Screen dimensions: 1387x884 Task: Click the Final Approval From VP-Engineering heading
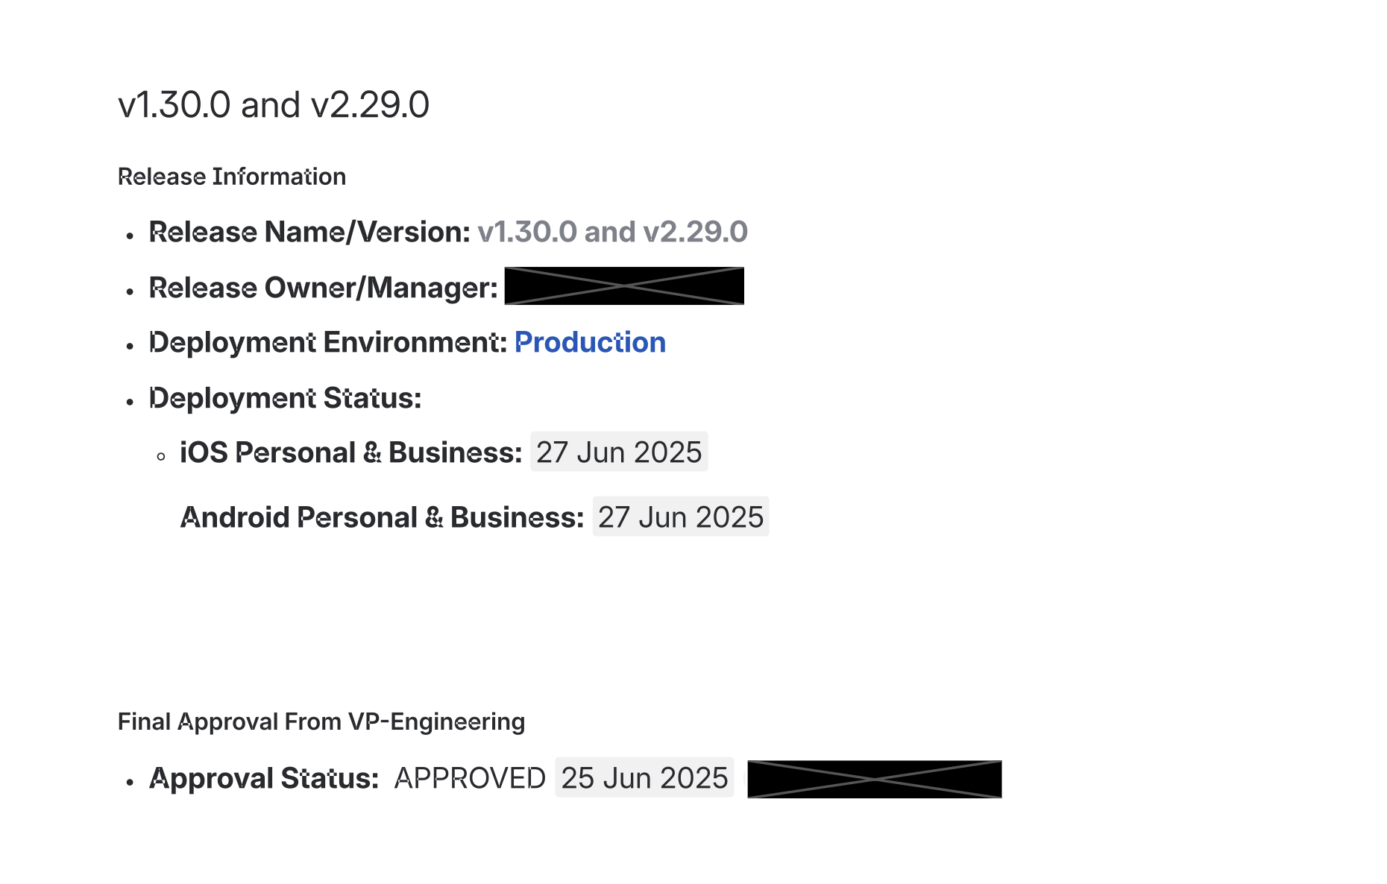[321, 722]
